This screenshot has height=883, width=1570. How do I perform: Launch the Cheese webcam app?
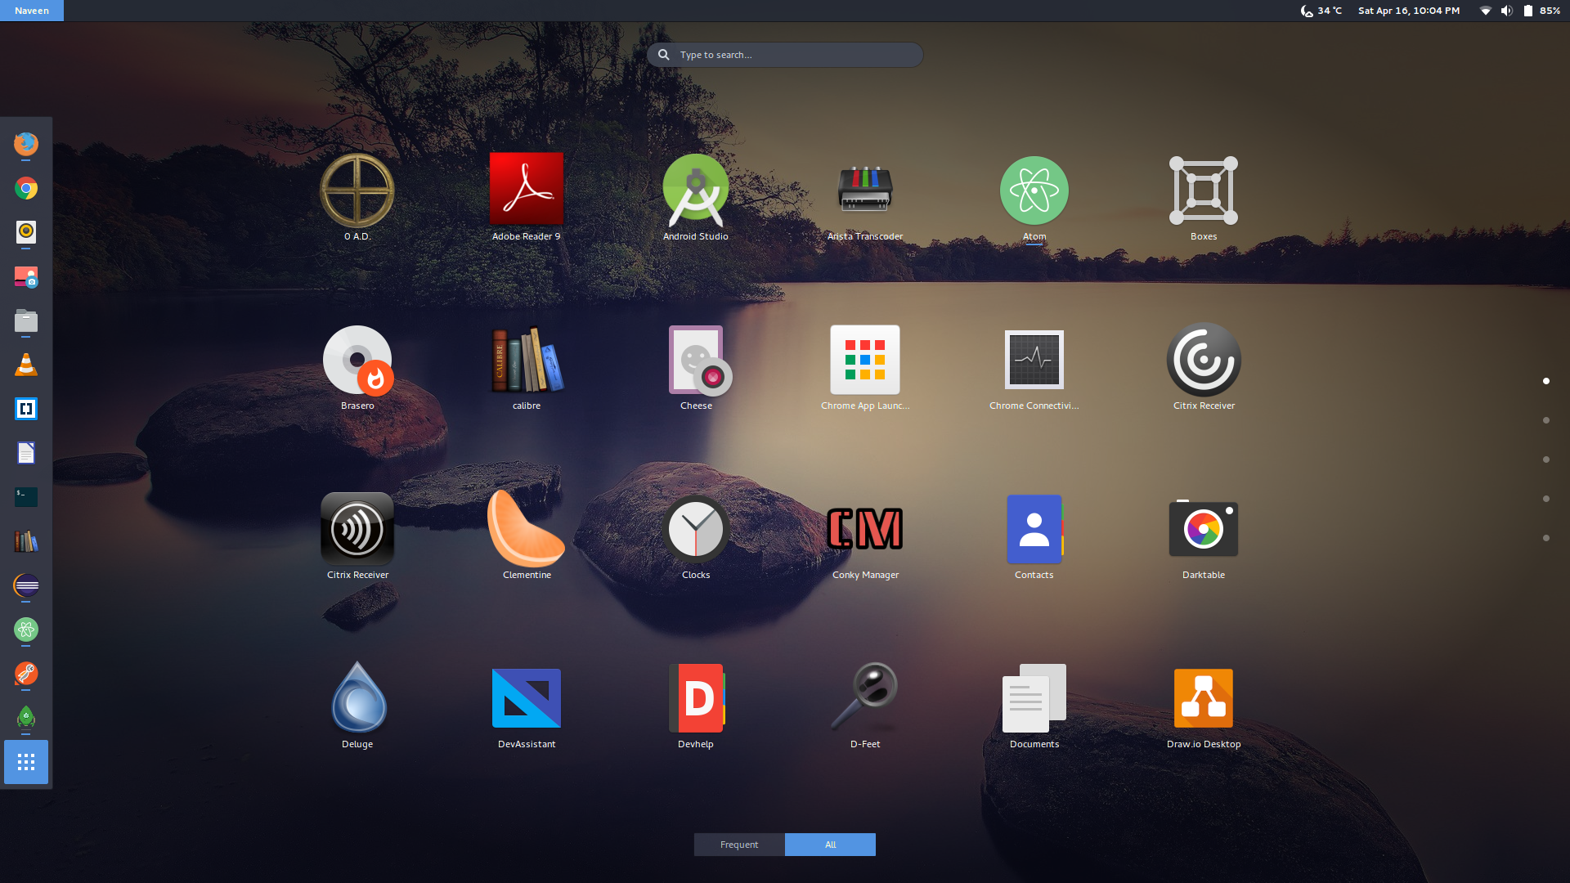click(699, 360)
